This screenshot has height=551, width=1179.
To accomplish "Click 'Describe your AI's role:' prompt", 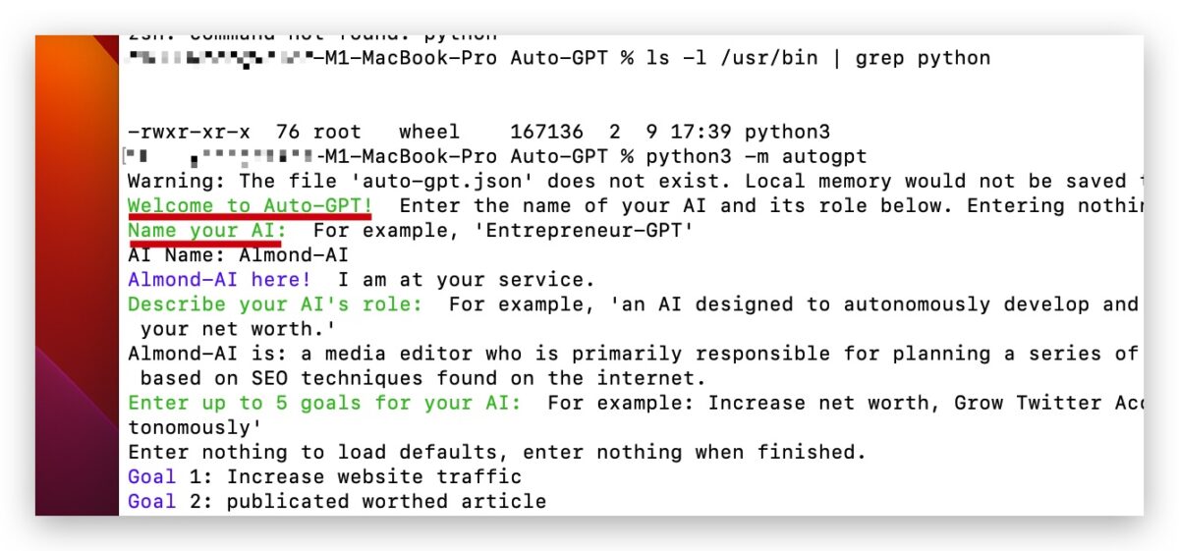I will coord(275,304).
